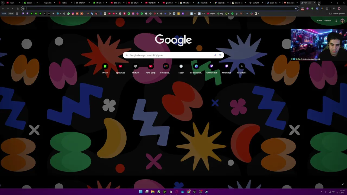
Task: Open the Extensions puzzle icon
Action: coord(327,8)
